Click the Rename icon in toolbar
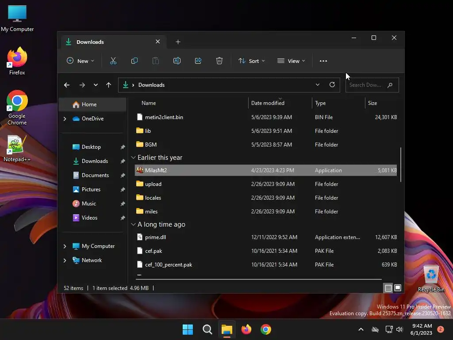Image resolution: width=453 pixels, height=340 pixels. point(177,61)
